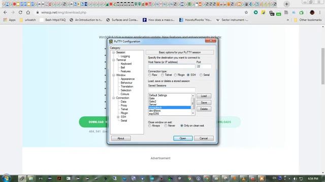325x182 pixels.
Task: Open the user profile avatar
Action: [x=312, y=12]
